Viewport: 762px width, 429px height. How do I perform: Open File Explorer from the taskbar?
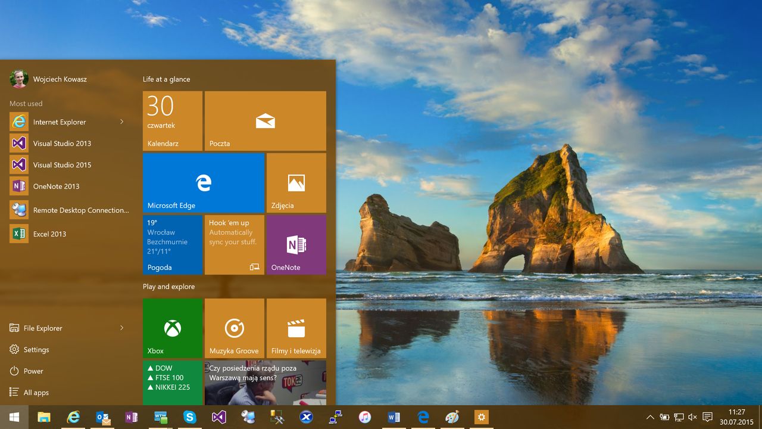44,417
